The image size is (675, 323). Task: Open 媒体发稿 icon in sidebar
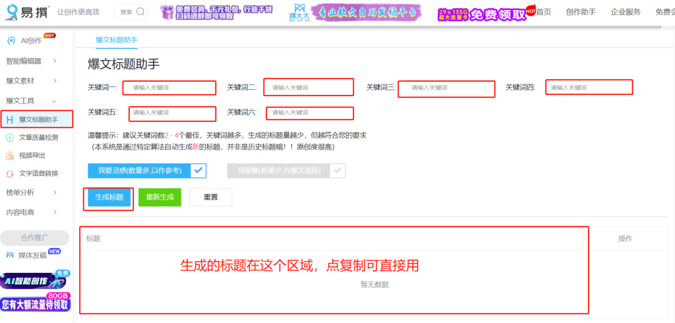[x=9, y=255]
